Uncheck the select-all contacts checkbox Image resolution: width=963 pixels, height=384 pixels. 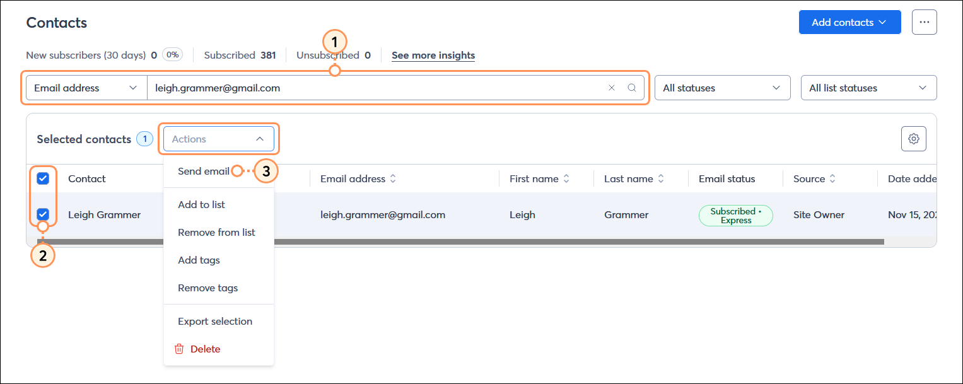pos(43,178)
